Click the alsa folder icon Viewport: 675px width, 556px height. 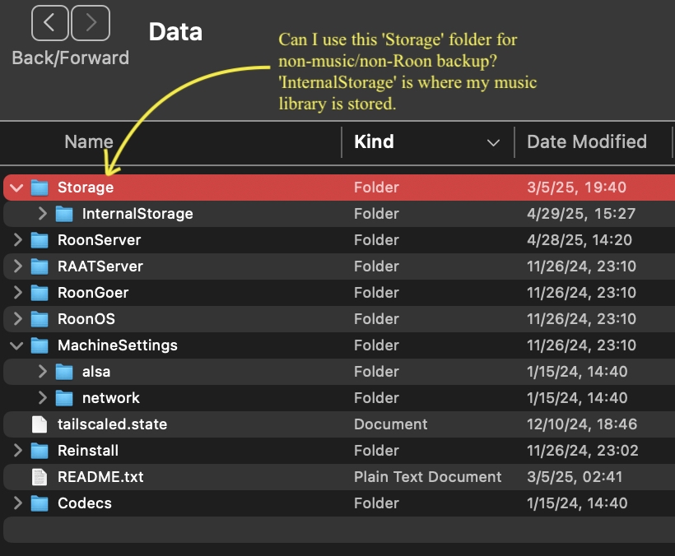(64, 372)
